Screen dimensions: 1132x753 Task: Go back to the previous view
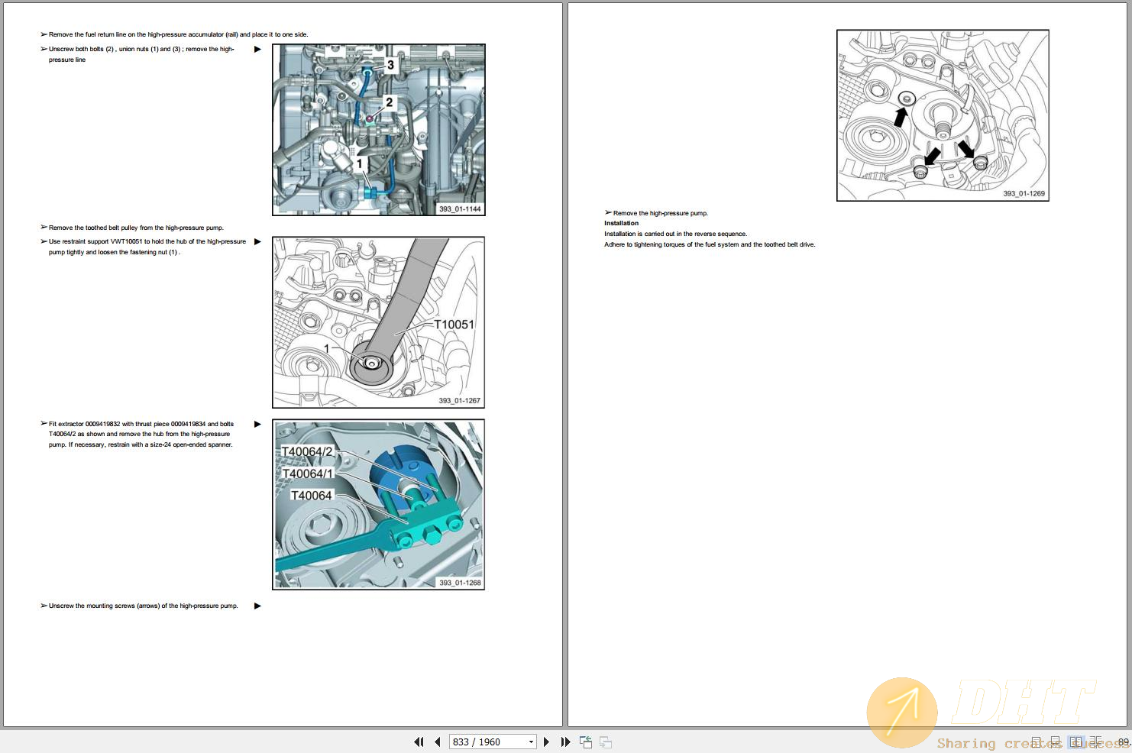[586, 742]
